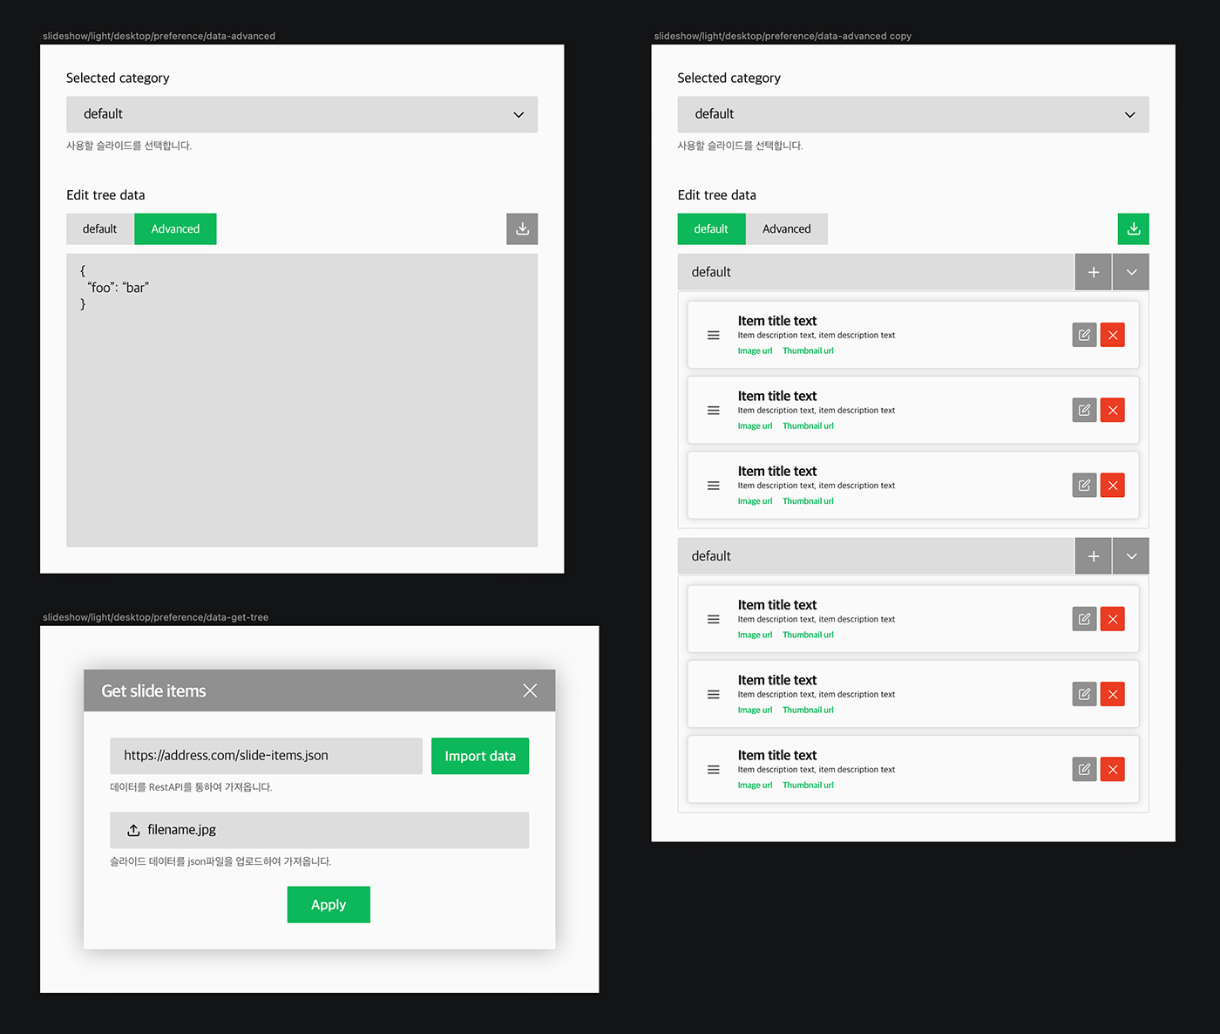Click the filename.jpg file upload field
Screen dimensions: 1220x1034
[x=319, y=830]
